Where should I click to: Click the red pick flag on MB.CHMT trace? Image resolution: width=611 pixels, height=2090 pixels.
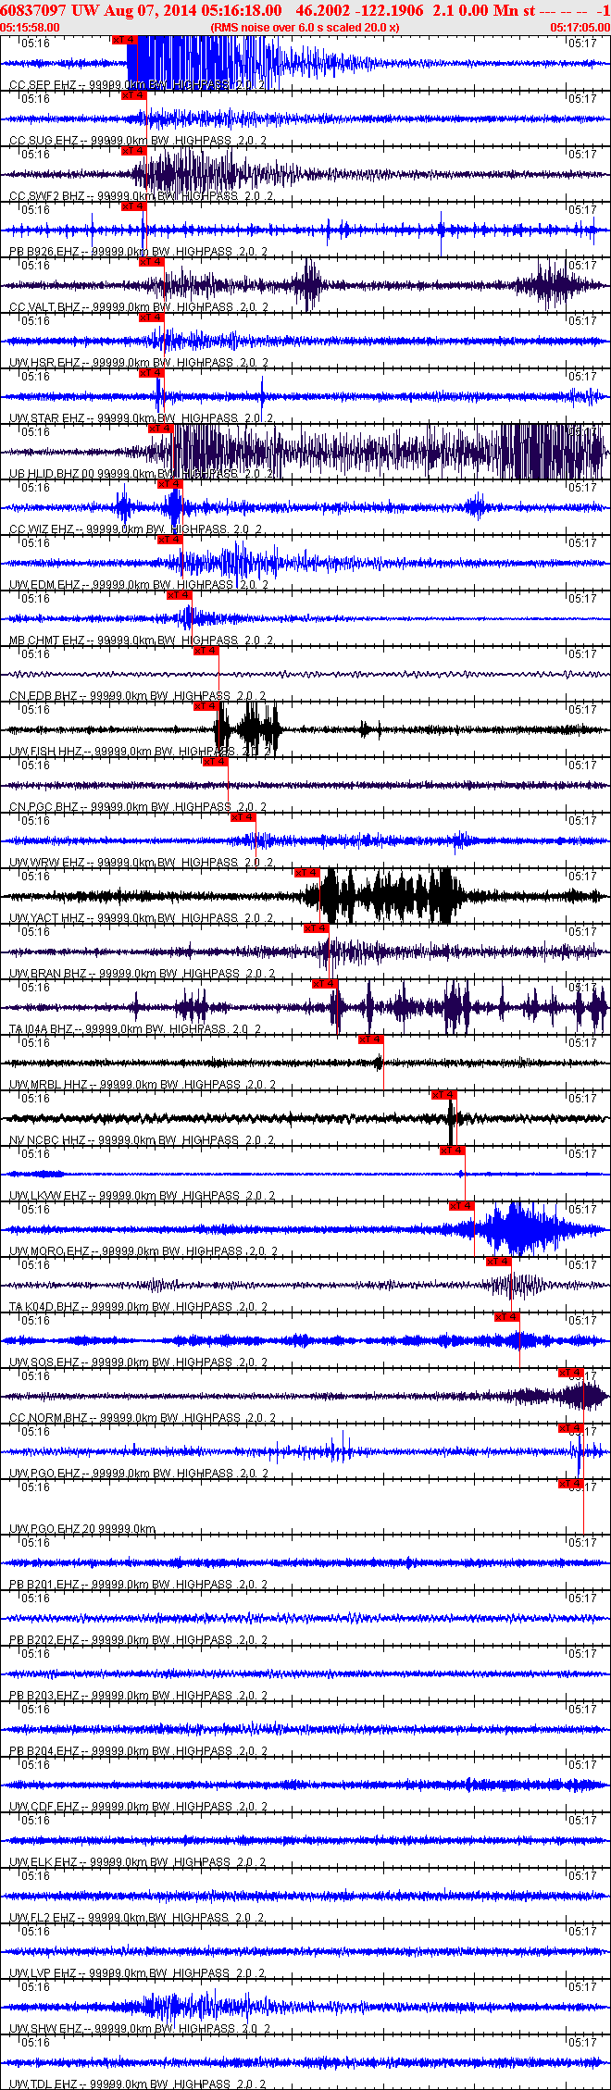point(180,595)
